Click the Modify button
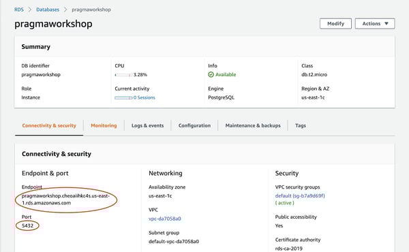The width and height of the screenshot is (409, 252). point(335,23)
